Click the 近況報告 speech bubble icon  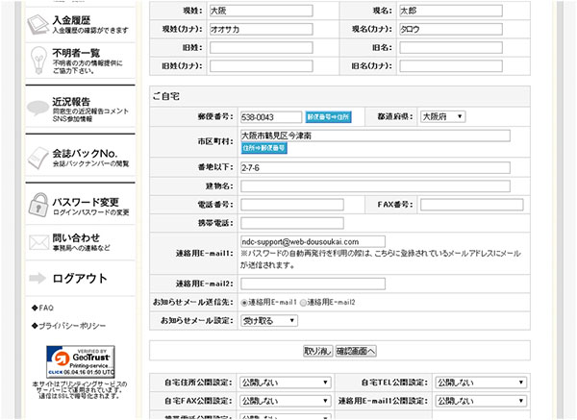[37, 106]
